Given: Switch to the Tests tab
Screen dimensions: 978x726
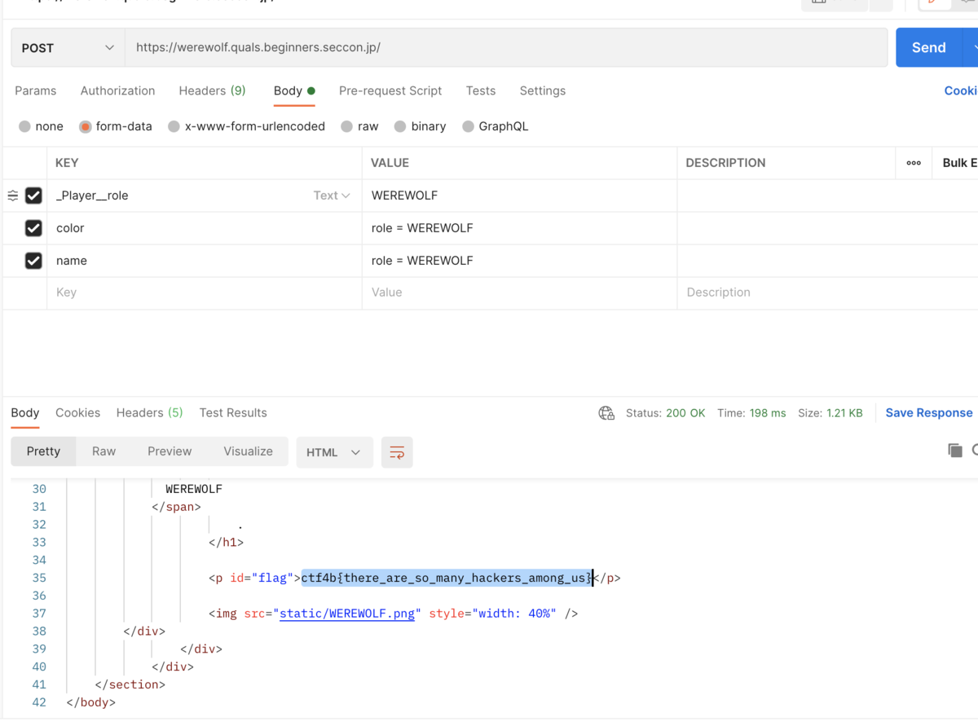Looking at the screenshot, I should point(481,90).
